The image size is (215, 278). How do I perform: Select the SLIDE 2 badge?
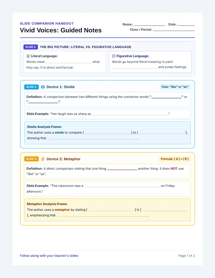[30, 47]
